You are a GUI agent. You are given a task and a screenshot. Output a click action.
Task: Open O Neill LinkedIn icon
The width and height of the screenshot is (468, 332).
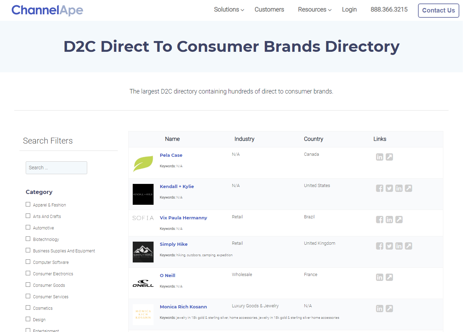coord(379,277)
